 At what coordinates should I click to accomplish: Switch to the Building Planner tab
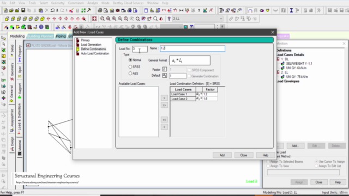[x=40, y=36]
